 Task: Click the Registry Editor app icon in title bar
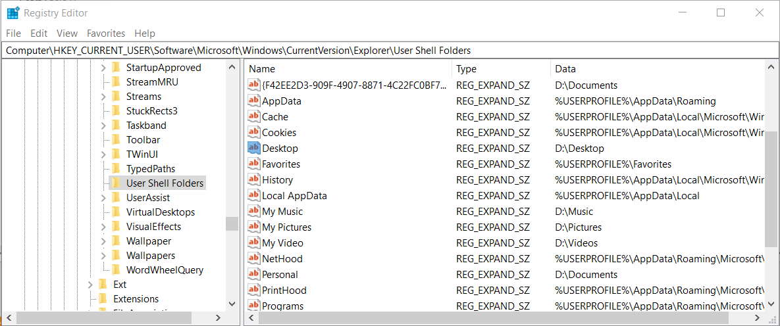click(x=13, y=13)
